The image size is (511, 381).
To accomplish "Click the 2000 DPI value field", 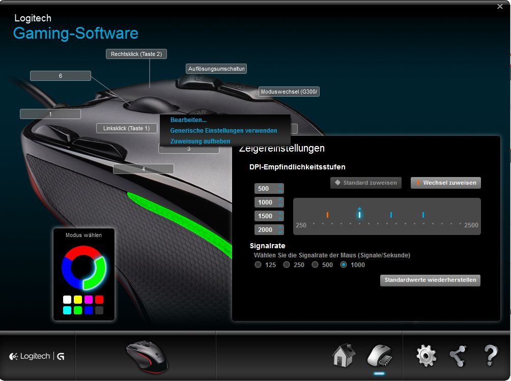I will [269, 229].
